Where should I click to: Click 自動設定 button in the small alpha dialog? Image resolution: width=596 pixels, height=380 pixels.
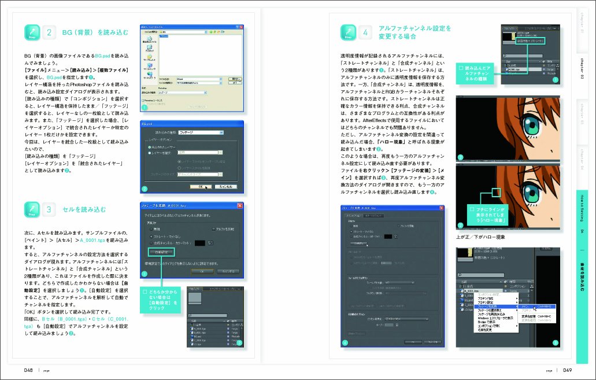point(161,252)
